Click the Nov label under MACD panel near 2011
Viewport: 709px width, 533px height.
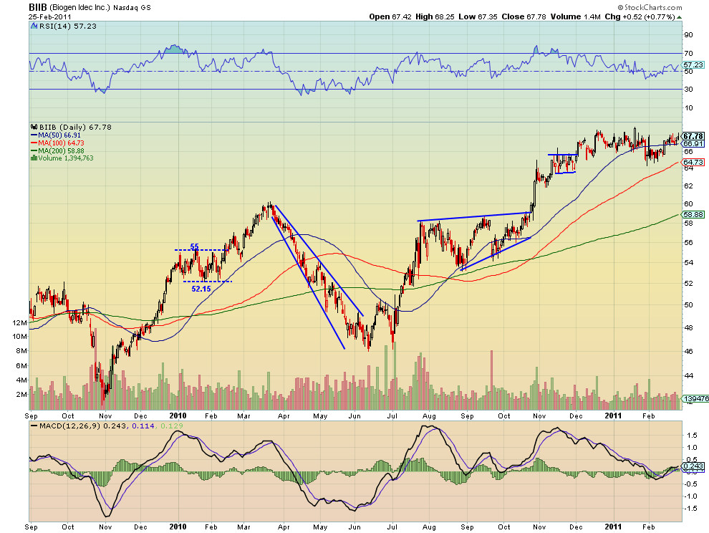point(539,527)
